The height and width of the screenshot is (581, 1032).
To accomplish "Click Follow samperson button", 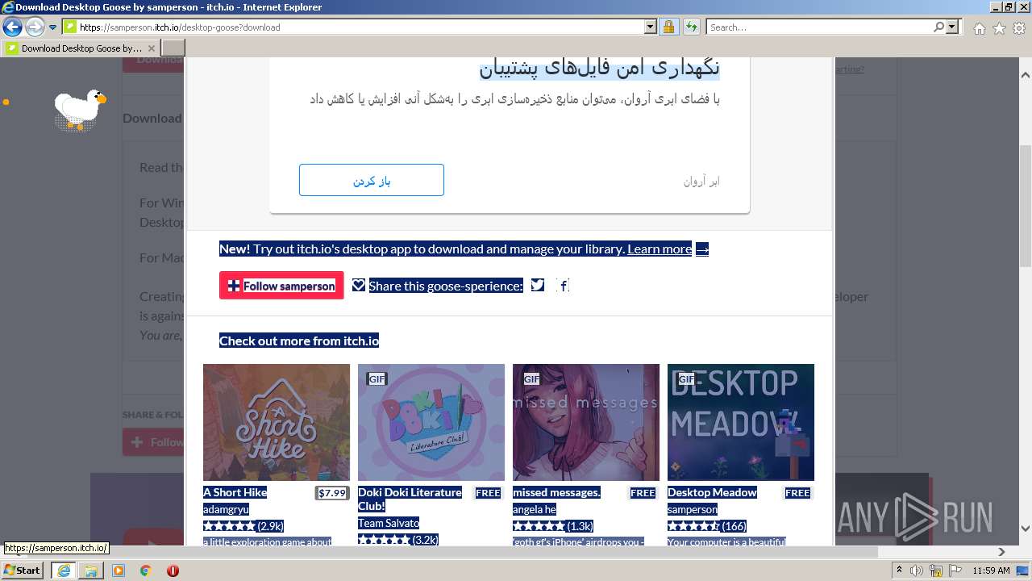I will (281, 286).
